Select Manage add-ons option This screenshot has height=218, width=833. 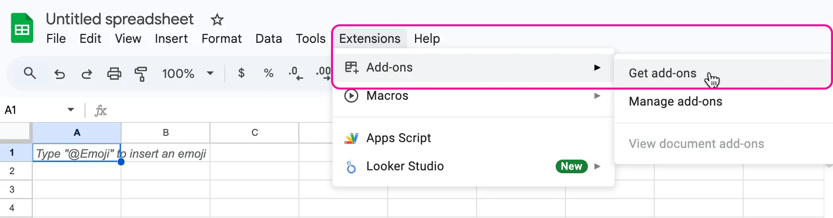[675, 102]
